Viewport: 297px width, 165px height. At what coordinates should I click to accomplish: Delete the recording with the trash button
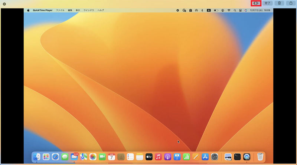(x=280, y=3)
